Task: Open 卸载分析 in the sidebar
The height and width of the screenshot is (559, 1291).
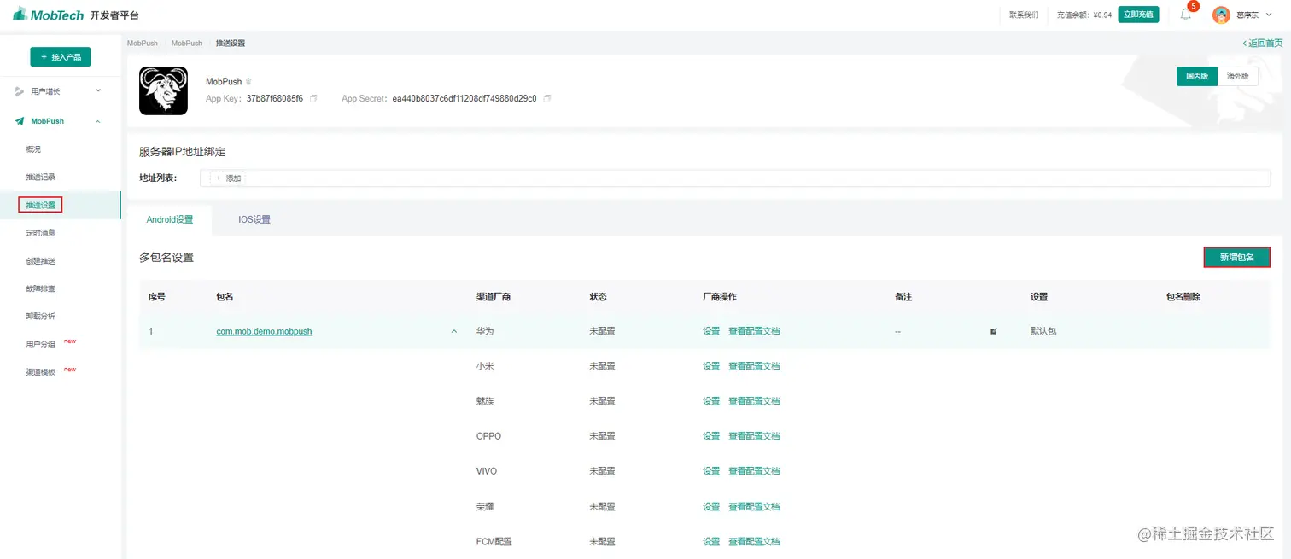Action: pos(40,316)
